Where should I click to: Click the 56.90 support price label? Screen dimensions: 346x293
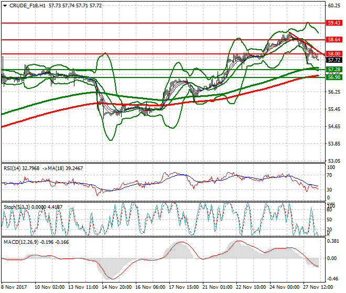tap(334, 77)
